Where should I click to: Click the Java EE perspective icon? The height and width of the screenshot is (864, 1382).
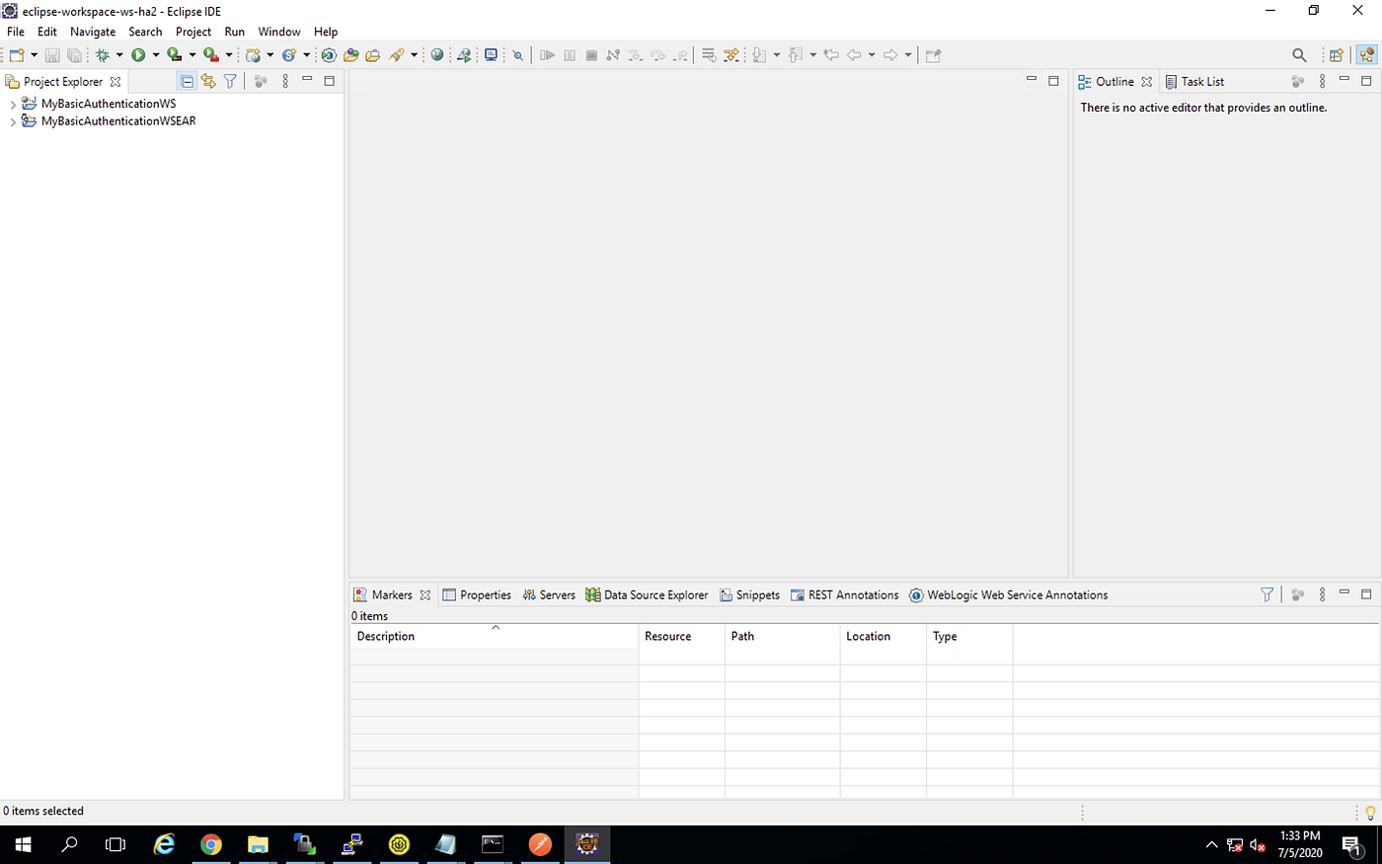[1367, 55]
